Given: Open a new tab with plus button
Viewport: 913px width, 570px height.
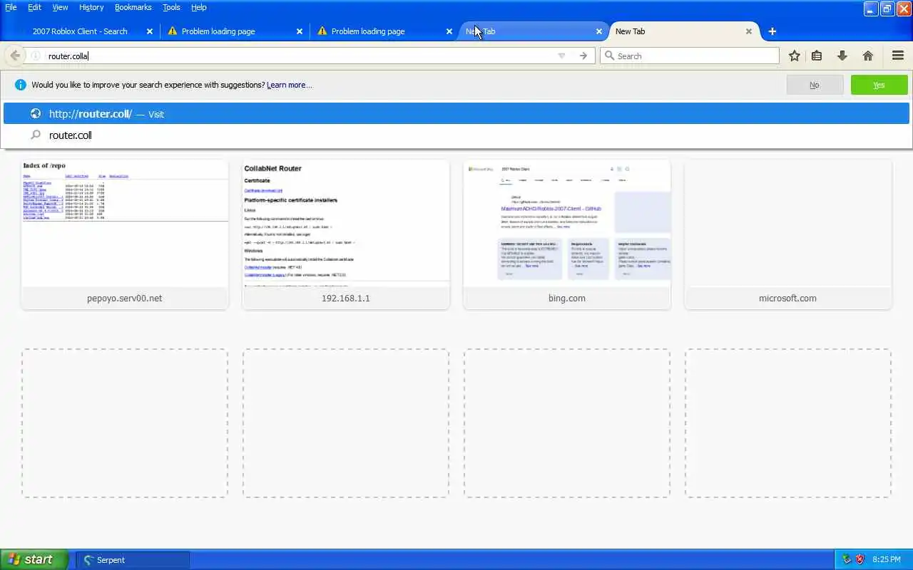Looking at the screenshot, I should (772, 31).
